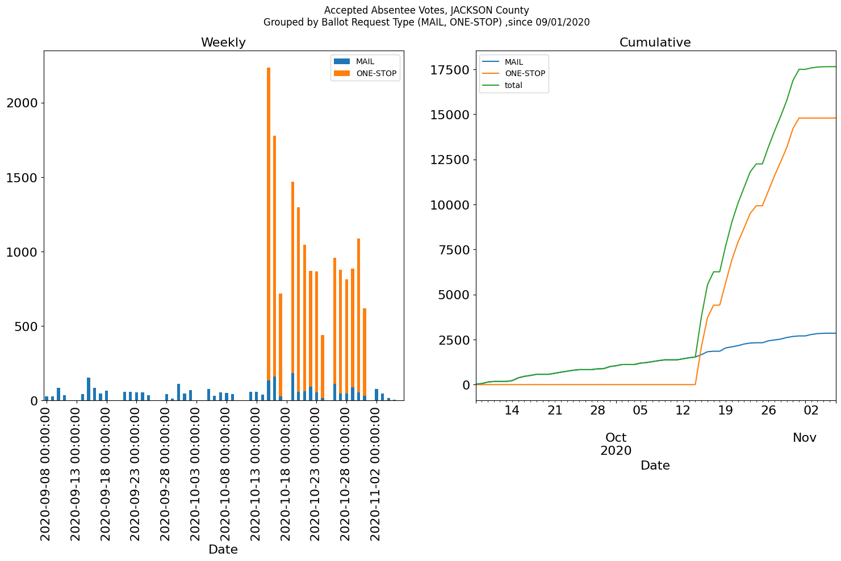Viewport: 841px width, 561px height.
Task: Click Weekly y-axis label 1500
Action: 22,178
